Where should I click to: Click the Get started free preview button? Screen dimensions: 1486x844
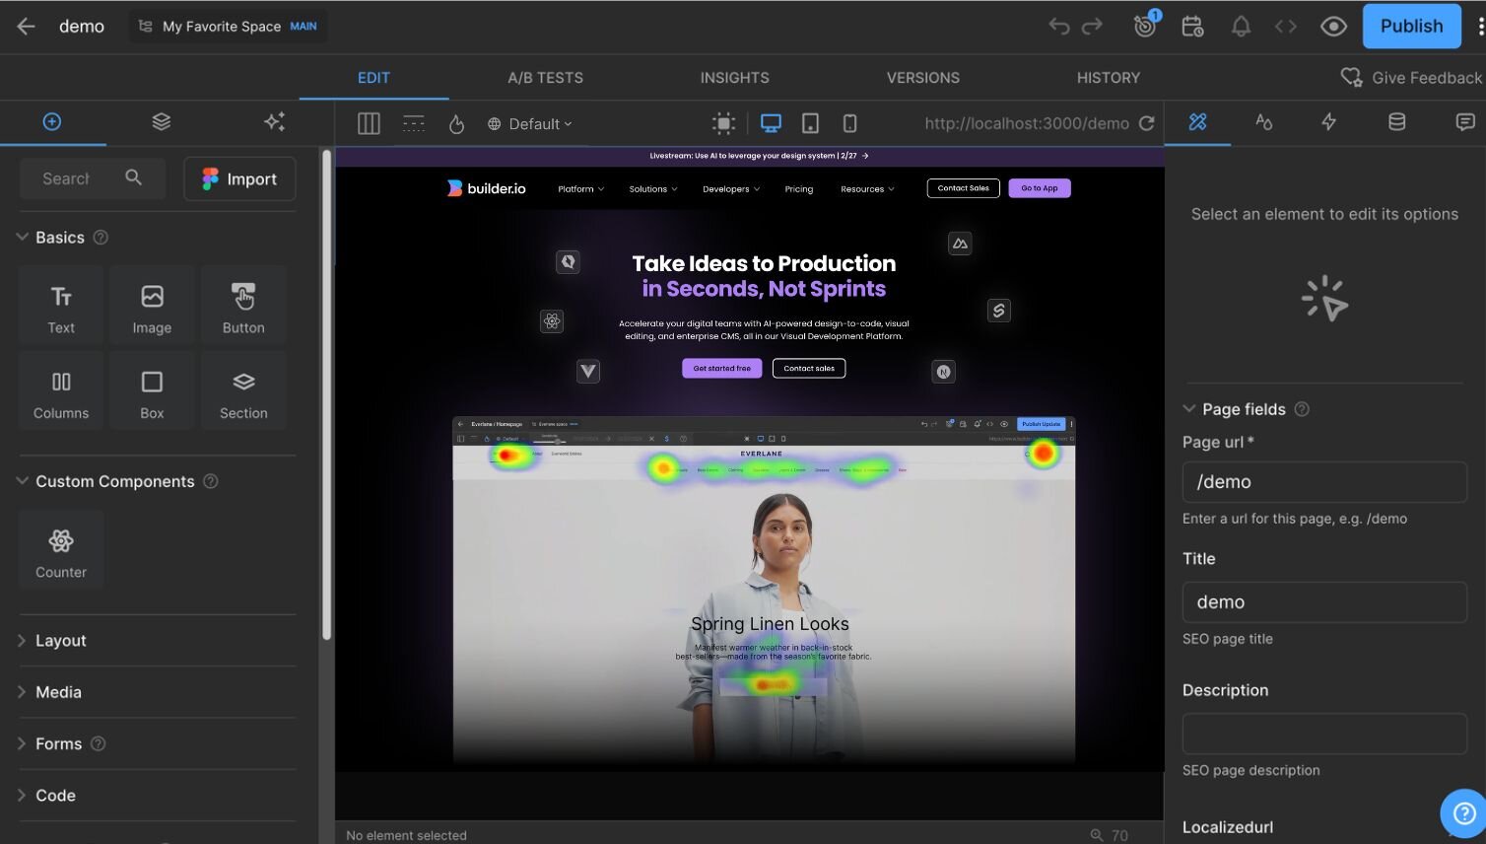point(722,368)
